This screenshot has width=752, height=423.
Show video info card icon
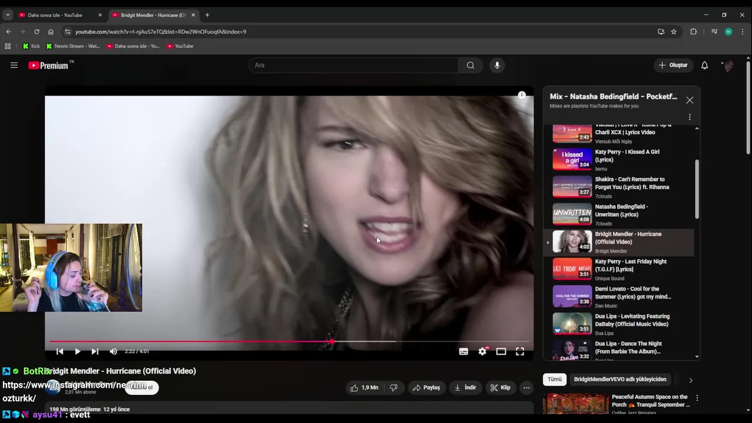522,95
